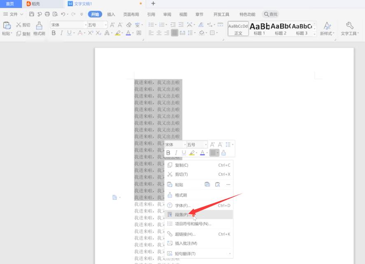Choose 复制(C) from the context menu
This screenshot has height=264, width=365.
coord(199,165)
